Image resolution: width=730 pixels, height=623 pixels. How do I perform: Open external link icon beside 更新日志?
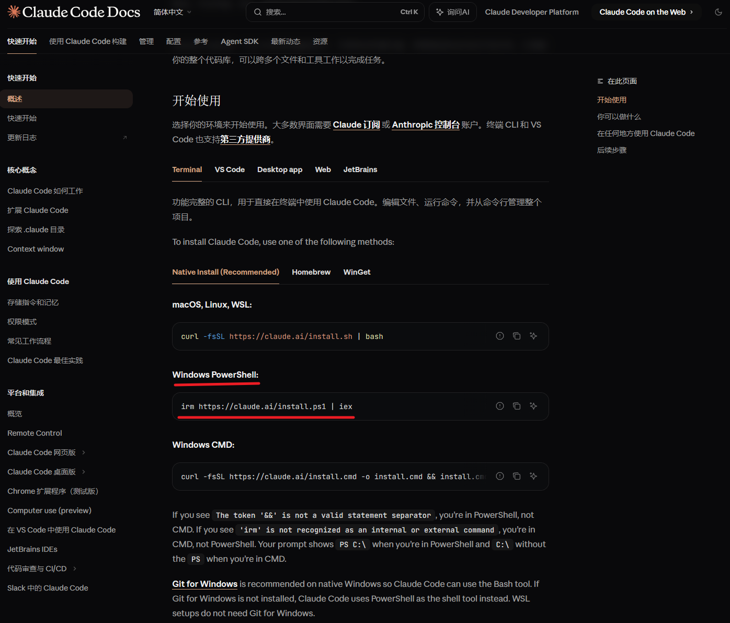(124, 138)
